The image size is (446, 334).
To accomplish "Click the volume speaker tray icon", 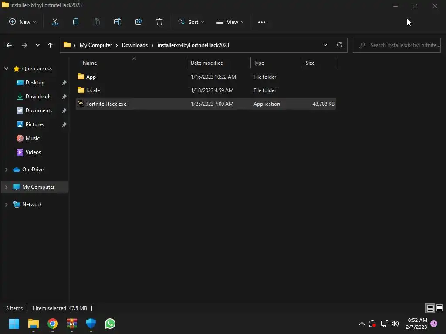I will (x=395, y=324).
